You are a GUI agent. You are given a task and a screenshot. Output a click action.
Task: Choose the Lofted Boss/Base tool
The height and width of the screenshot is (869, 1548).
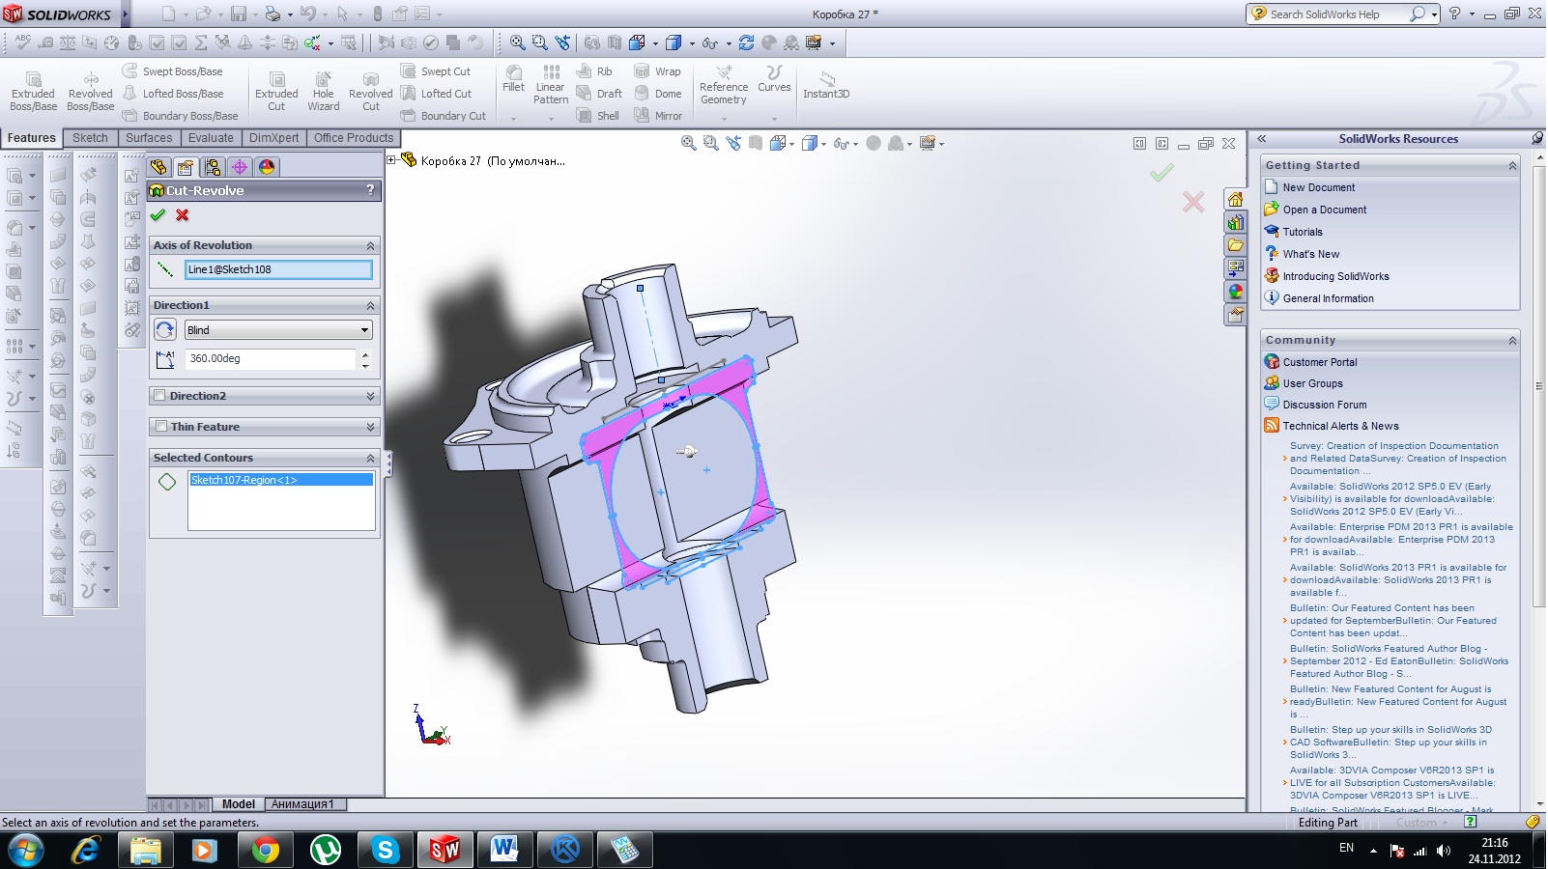point(173,94)
